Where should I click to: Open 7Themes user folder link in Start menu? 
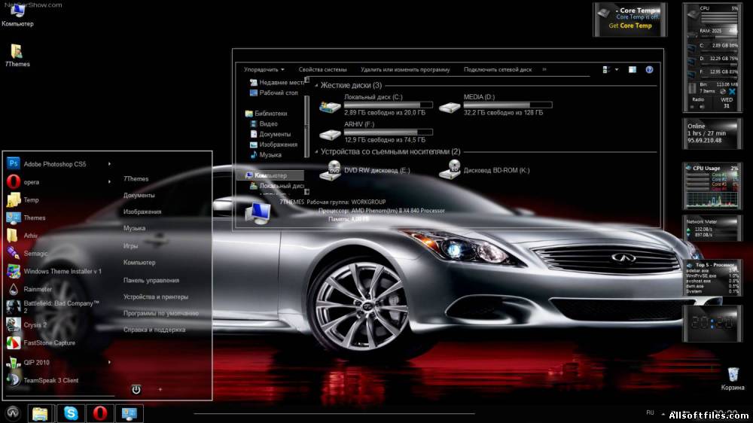click(x=136, y=178)
